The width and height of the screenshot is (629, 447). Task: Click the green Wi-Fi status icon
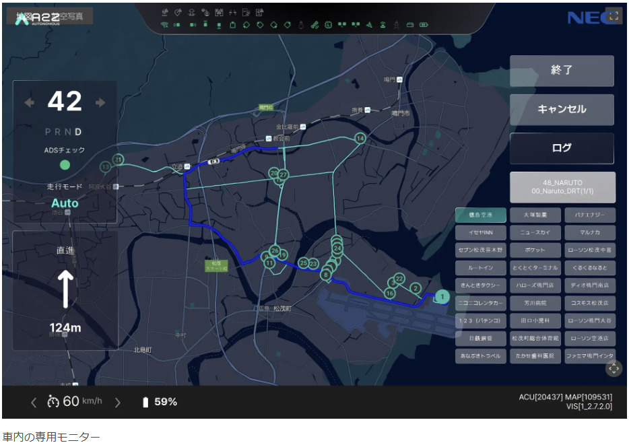pos(164,26)
